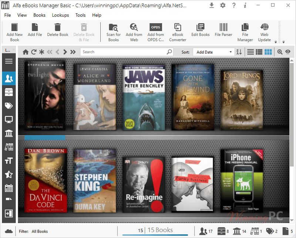Screen dimensions: 296x238
Task: Open the Lookups menu
Action: point(60,15)
